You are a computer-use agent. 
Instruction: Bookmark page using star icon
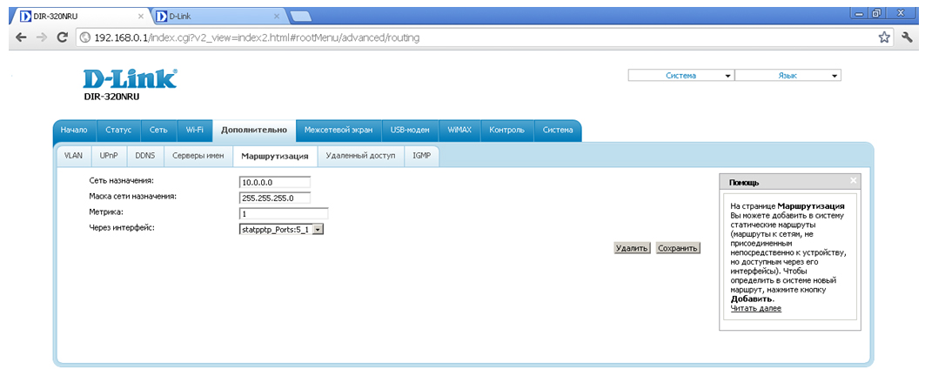point(885,37)
